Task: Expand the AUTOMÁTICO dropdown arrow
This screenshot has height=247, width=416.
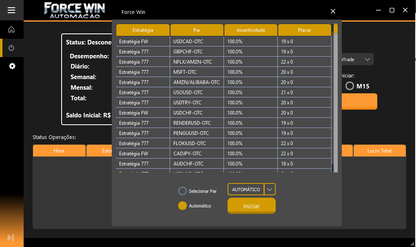Action: pyautogui.click(x=270, y=190)
